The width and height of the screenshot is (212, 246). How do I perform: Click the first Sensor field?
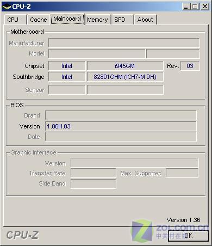[67, 90]
